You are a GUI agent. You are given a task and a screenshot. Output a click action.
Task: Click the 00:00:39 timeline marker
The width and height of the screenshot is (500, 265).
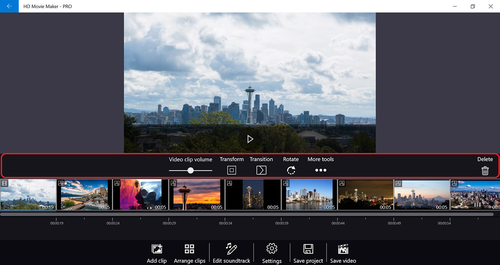point(281,223)
